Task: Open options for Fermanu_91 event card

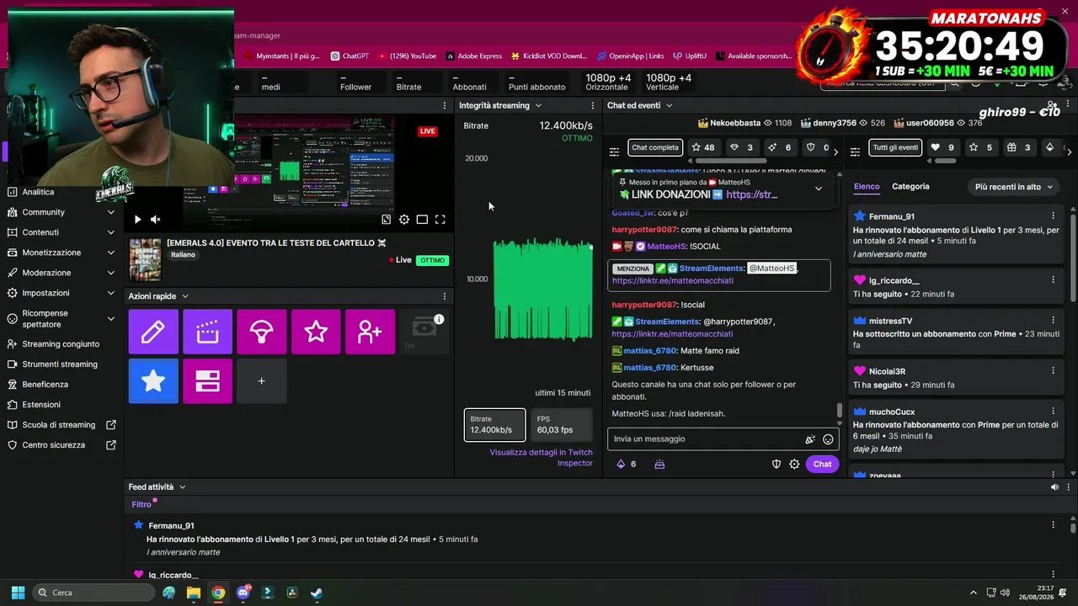Action: click(x=1053, y=216)
